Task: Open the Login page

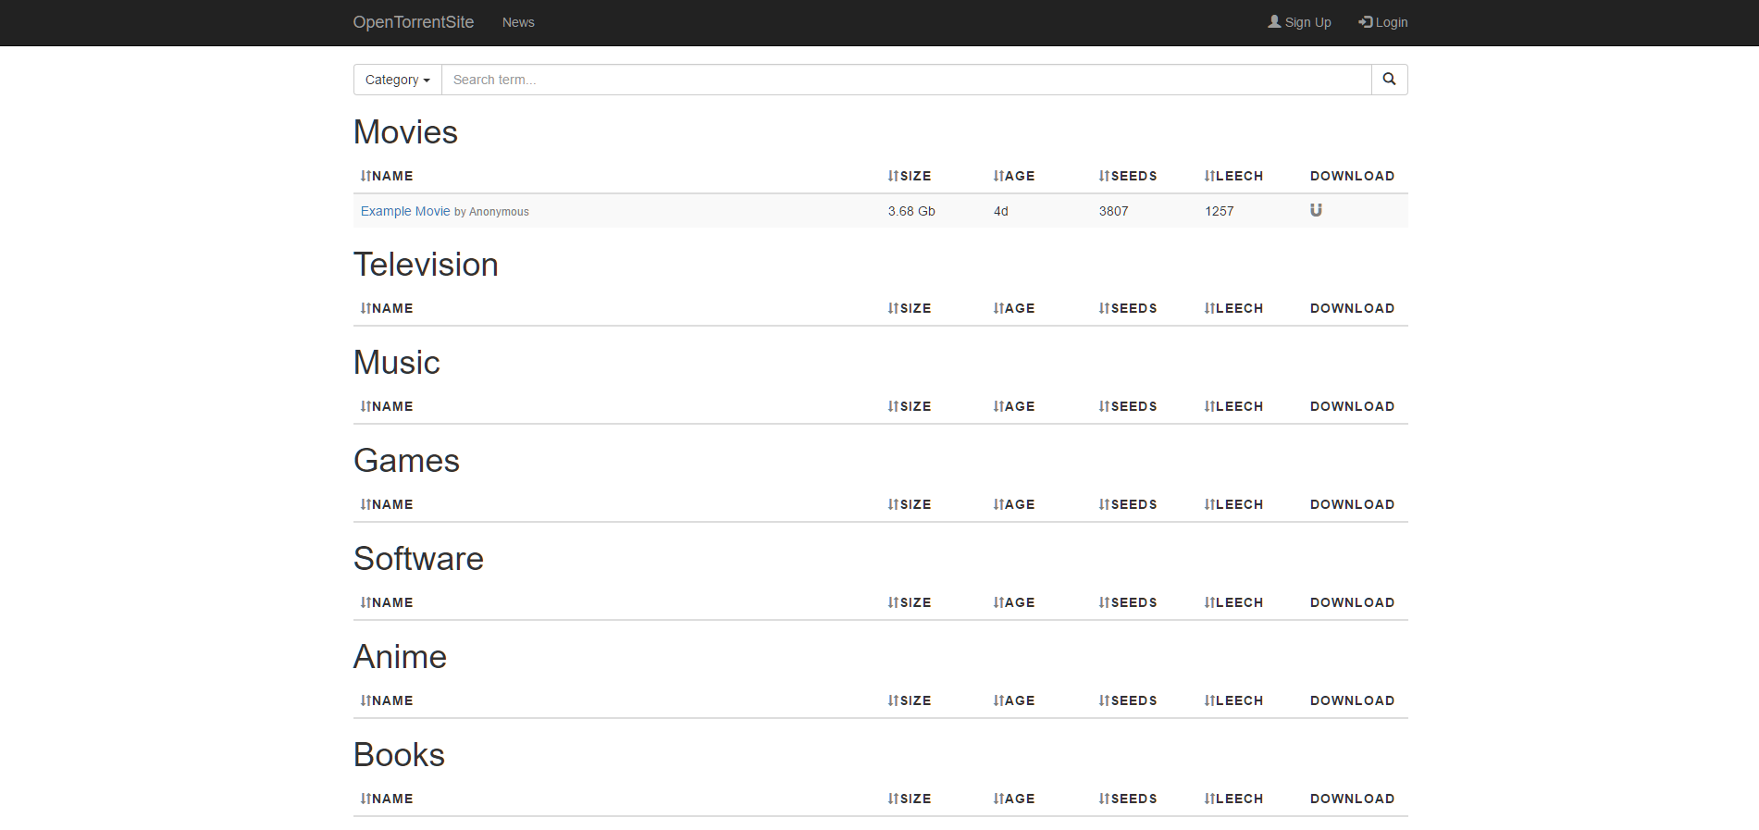Action: click(x=1382, y=22)
